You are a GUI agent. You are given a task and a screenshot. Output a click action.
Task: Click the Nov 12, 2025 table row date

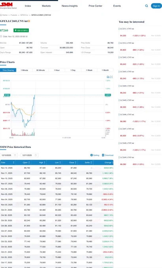click(x=7, y=168)
